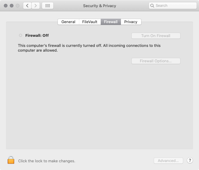199x170 pixels.
Task: Click the Security & Privacy window title
Action: pos(99,6)
